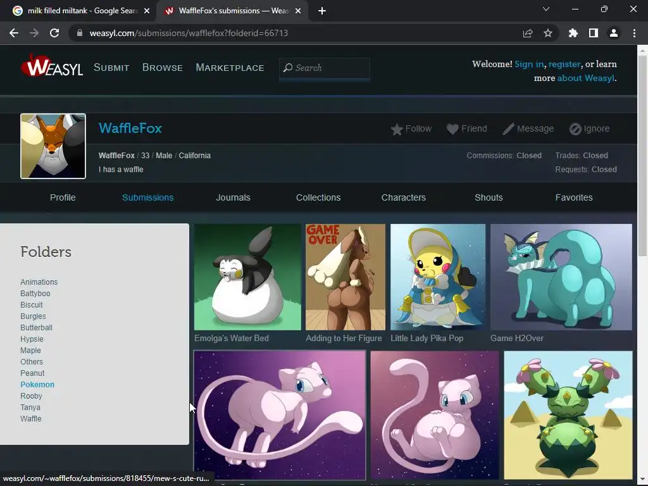Screen dimensions: 648x486
Task: Select the Waffle folder
Action: tap(30, 419)
